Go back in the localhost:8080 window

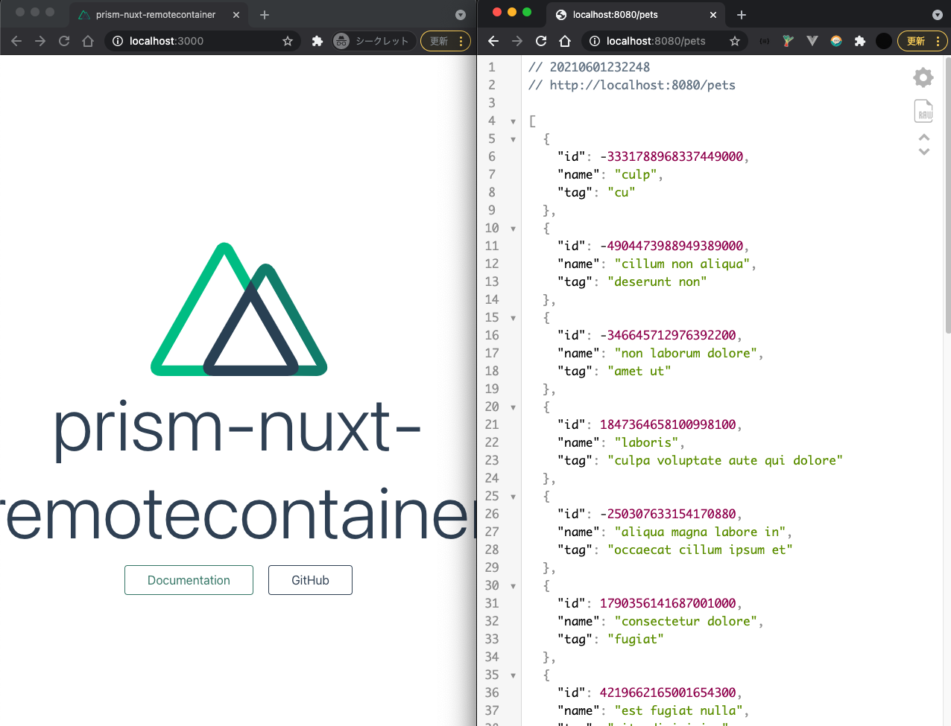click(493, 41)
